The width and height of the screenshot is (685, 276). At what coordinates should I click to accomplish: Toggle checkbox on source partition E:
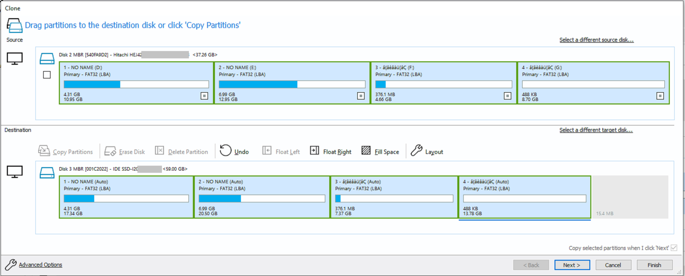[x=361, y=96]
